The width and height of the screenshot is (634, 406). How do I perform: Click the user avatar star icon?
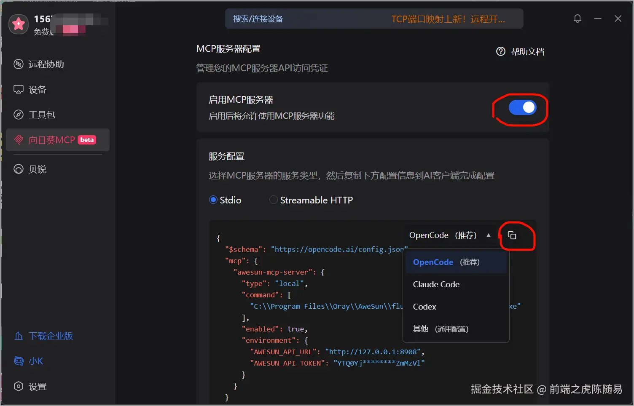(19, 24)
